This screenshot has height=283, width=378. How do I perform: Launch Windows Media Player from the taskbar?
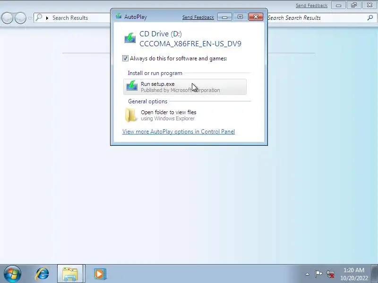pos(100,274)
